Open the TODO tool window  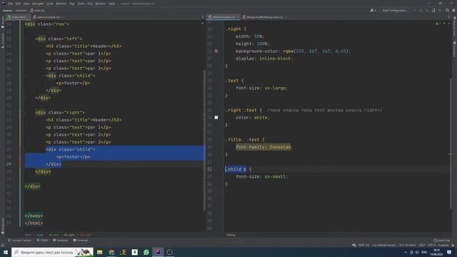coord(43,241)
